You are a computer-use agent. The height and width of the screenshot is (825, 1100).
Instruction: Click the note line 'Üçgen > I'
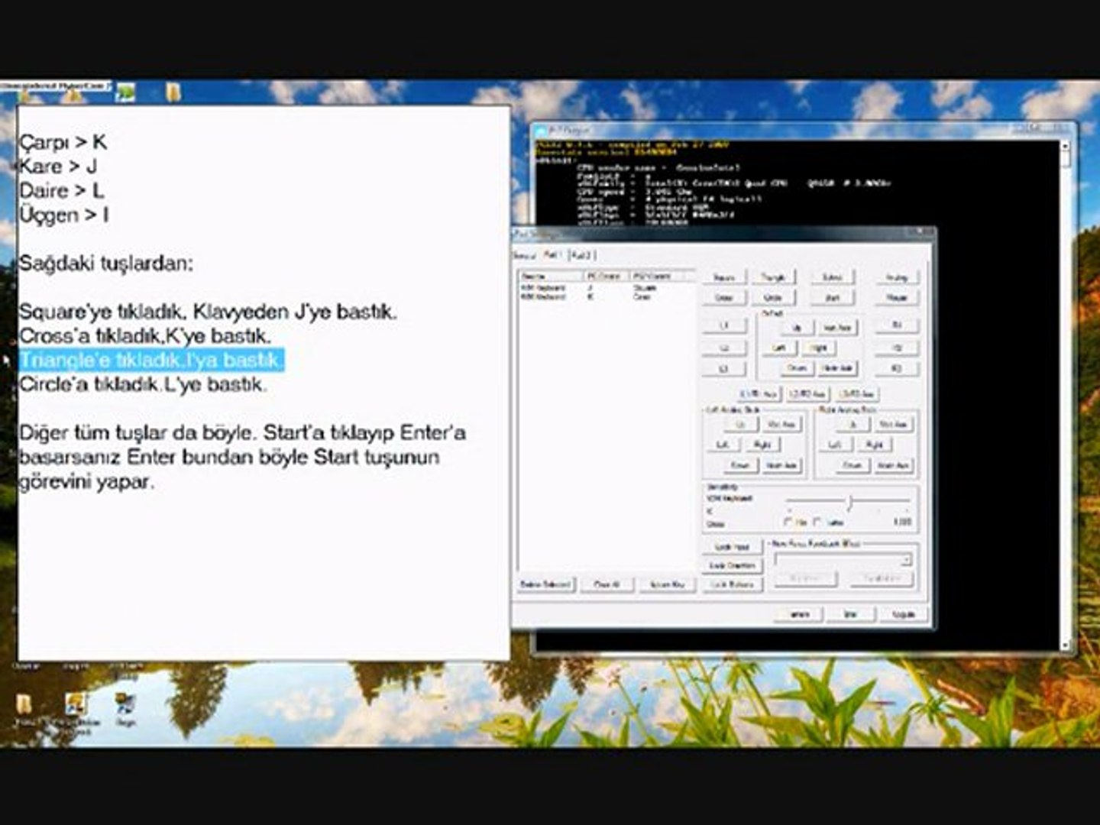tap(64, 215)
